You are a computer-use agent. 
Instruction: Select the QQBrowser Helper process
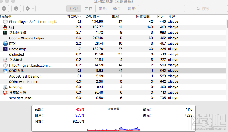click(x=23, y=82)
